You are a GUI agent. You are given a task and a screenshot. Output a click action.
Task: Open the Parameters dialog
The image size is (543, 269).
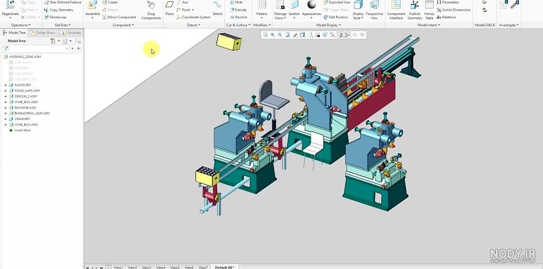click(448, 2)
